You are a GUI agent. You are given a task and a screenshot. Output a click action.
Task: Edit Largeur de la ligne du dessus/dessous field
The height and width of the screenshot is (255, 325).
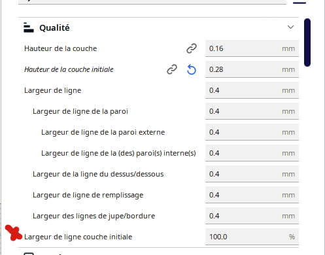(x=252, y=174)
